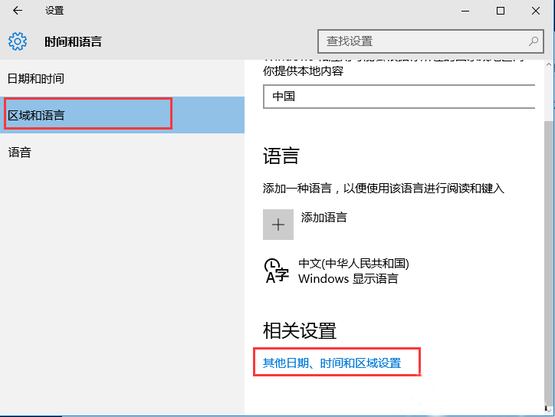
Task: Open the 中国 country or region dropdown
Action: 399,97
